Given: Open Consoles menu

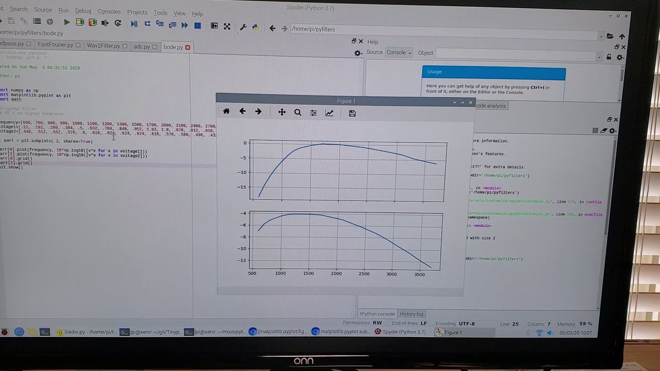Looking at the screenshot, I should pyautogui.click(x=109, y=11).
